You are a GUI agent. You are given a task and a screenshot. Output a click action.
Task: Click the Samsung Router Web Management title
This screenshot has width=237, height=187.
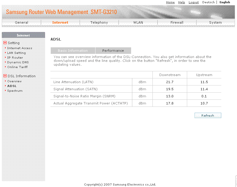coord(61,12)
